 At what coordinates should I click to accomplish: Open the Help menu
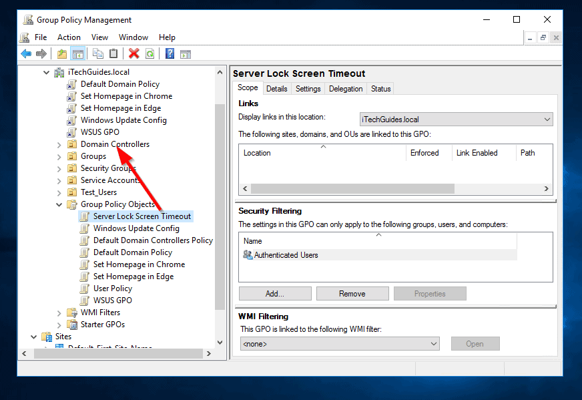(x=167, y=37)
